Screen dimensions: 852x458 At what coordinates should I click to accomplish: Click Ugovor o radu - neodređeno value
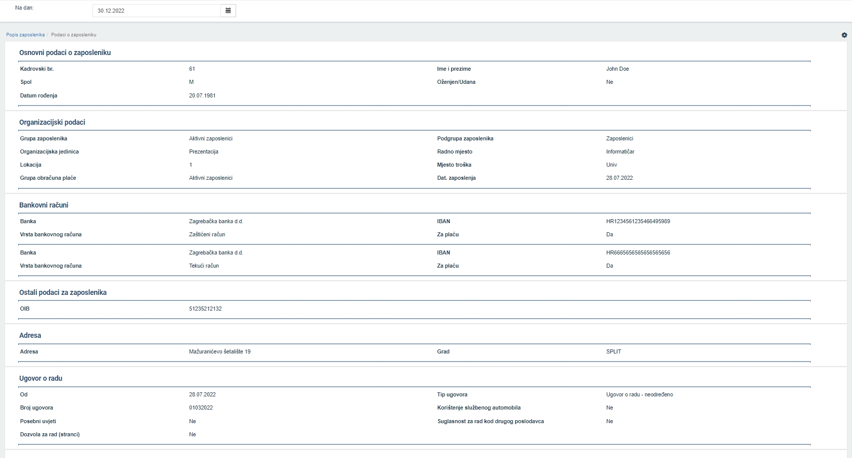pos(640,394)
